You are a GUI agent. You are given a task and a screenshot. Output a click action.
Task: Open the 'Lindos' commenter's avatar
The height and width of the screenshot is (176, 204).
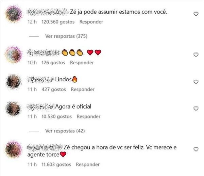pyautogui.click(x=14, y=82)
